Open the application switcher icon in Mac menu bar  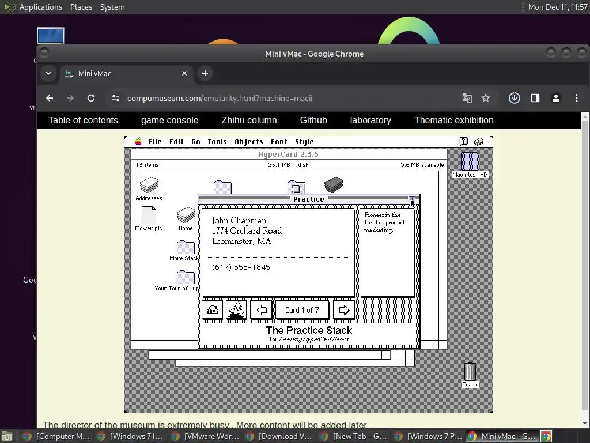479,142
